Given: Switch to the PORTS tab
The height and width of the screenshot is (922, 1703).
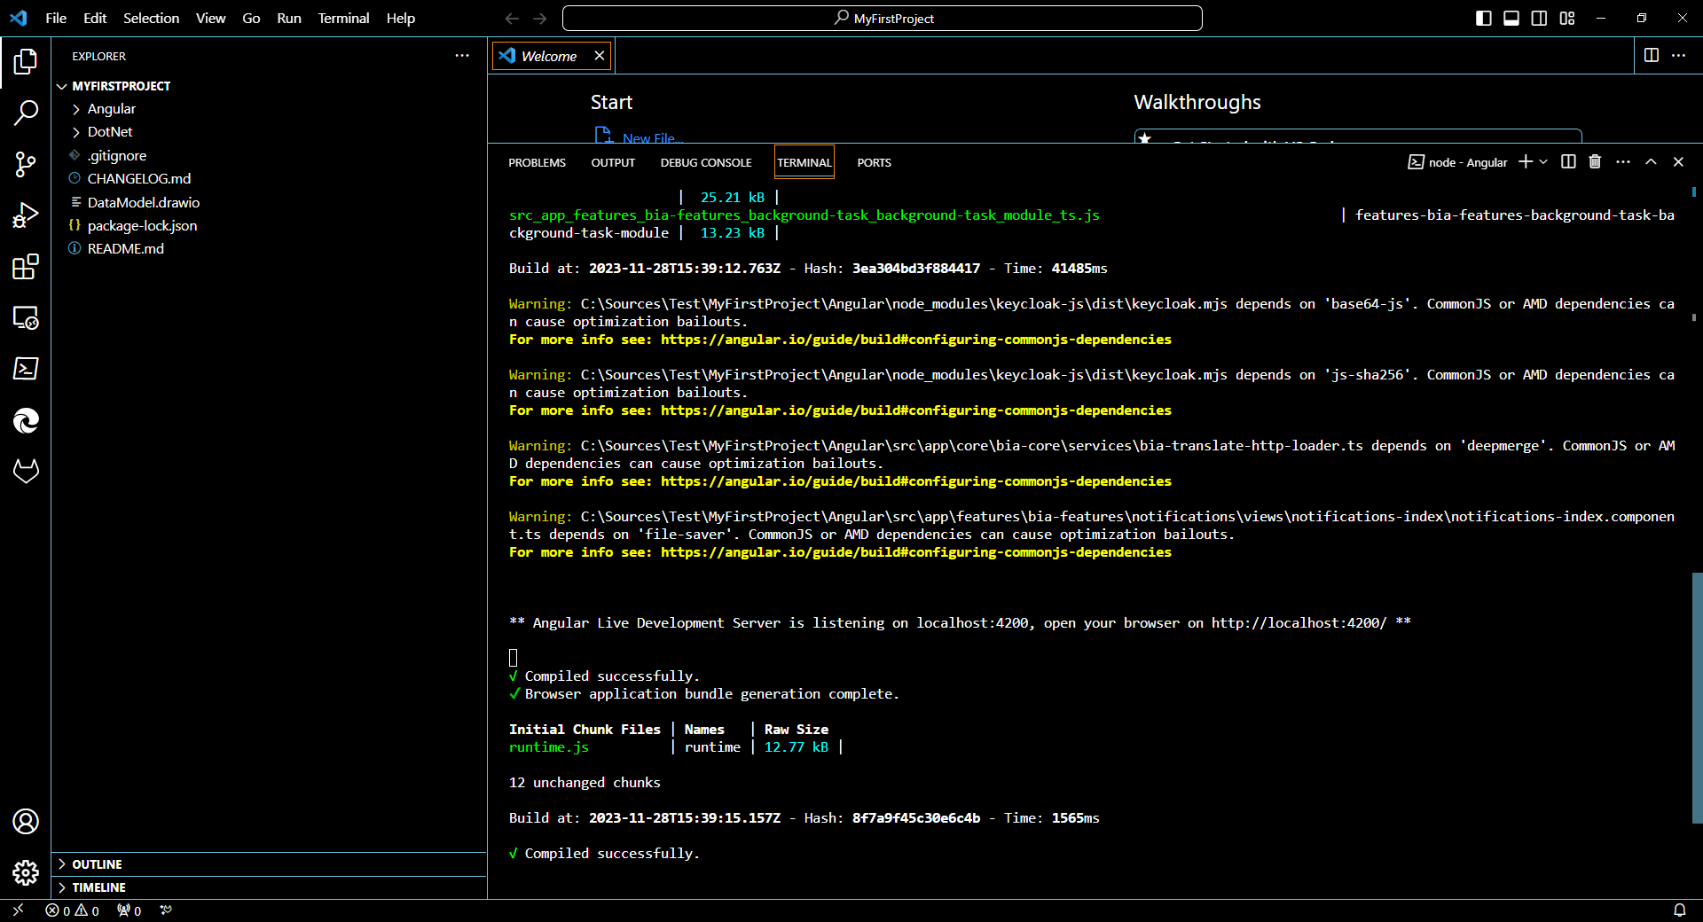Looking at the screenshot, I should [874, 163].
